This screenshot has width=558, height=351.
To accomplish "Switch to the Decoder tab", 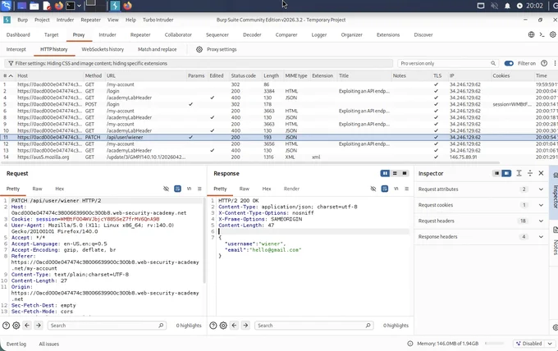I will (x=252, y=34).
